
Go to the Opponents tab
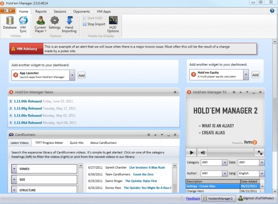point(82,11)
